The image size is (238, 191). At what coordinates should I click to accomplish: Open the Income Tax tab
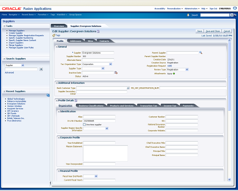point(170,106)
